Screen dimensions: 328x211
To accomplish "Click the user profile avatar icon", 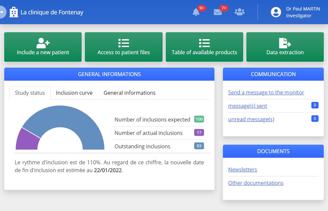I will (276, 12).
